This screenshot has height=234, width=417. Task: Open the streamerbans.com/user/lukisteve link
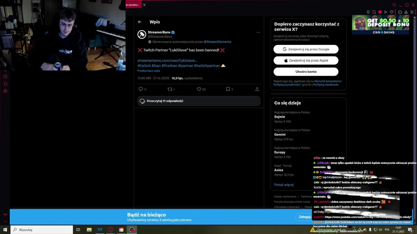167,60
